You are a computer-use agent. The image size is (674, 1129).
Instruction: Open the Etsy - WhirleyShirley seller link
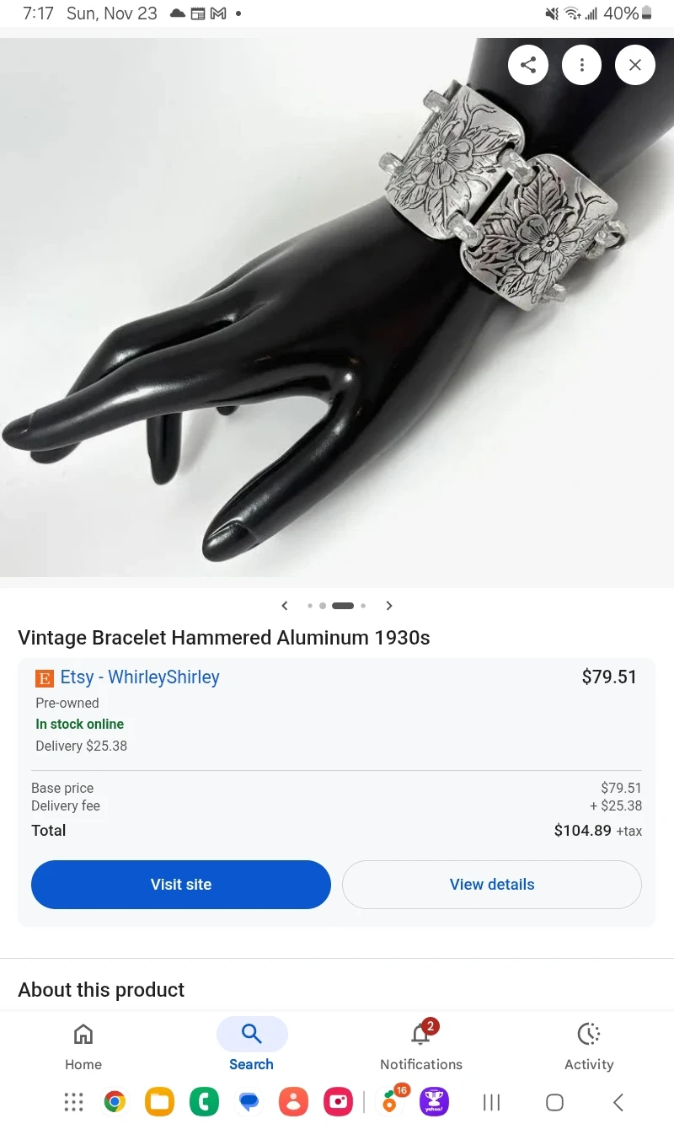click(x=140, y=677)
